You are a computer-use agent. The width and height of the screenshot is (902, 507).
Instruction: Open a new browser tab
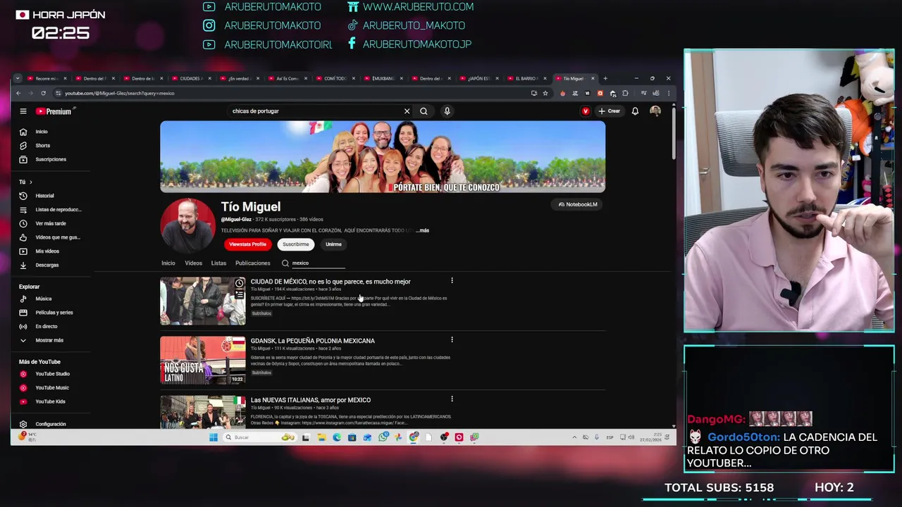(x=605, y=78)
